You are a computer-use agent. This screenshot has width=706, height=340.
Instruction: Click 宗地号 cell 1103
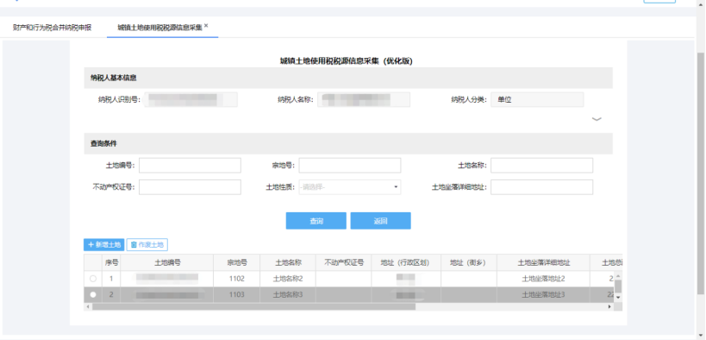237,294
